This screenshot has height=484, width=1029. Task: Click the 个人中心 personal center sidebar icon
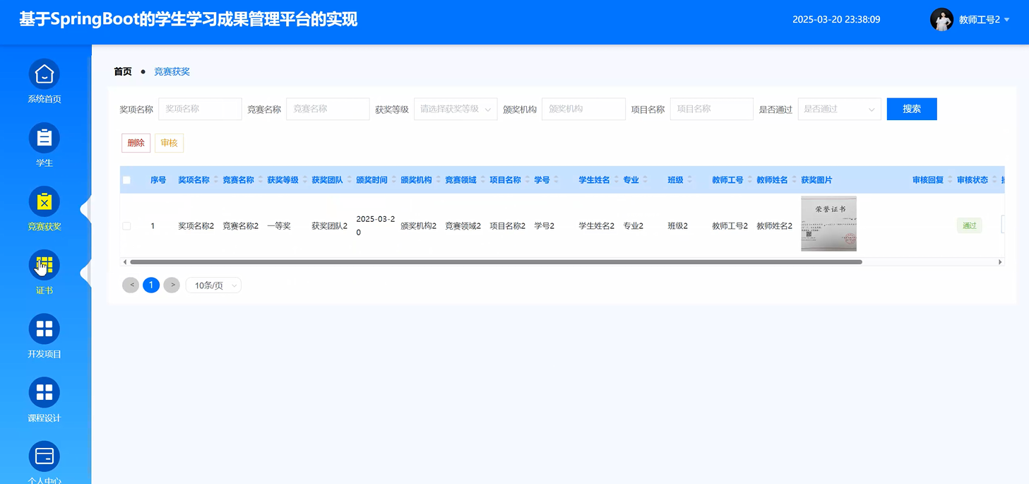(x=44, y=456)
